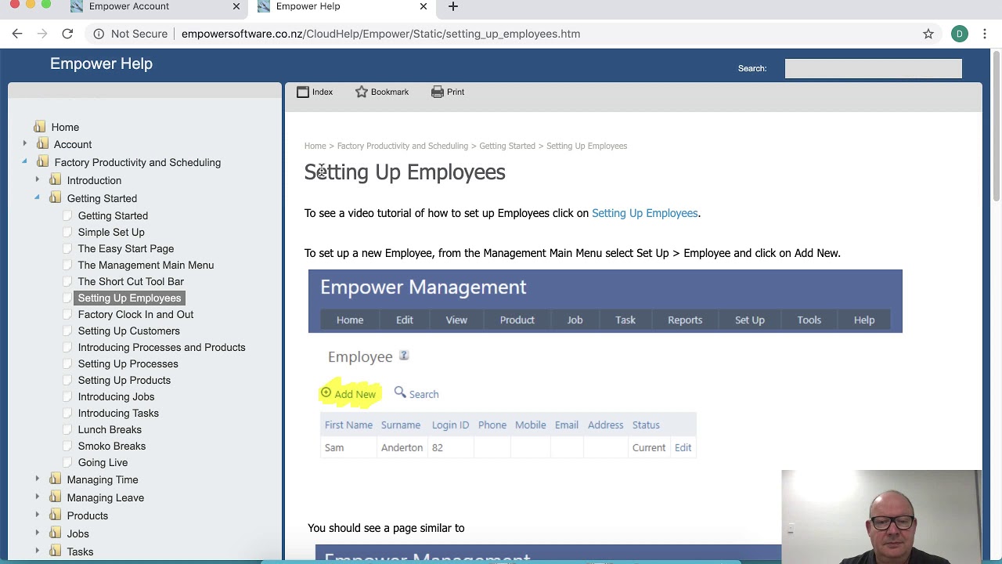Image resolution: width=1002 pixels, height=564 pixels.
Task: Expand the Account tree node
Action: click(24, 144)
